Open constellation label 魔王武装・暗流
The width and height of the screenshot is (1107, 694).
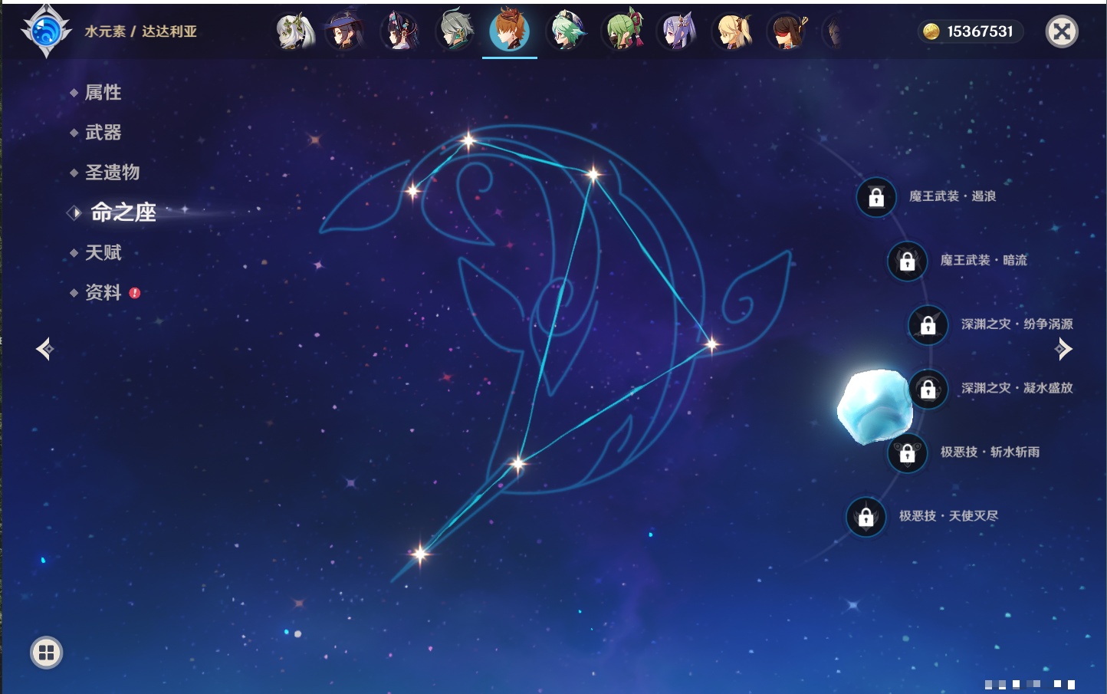[984, 260]
